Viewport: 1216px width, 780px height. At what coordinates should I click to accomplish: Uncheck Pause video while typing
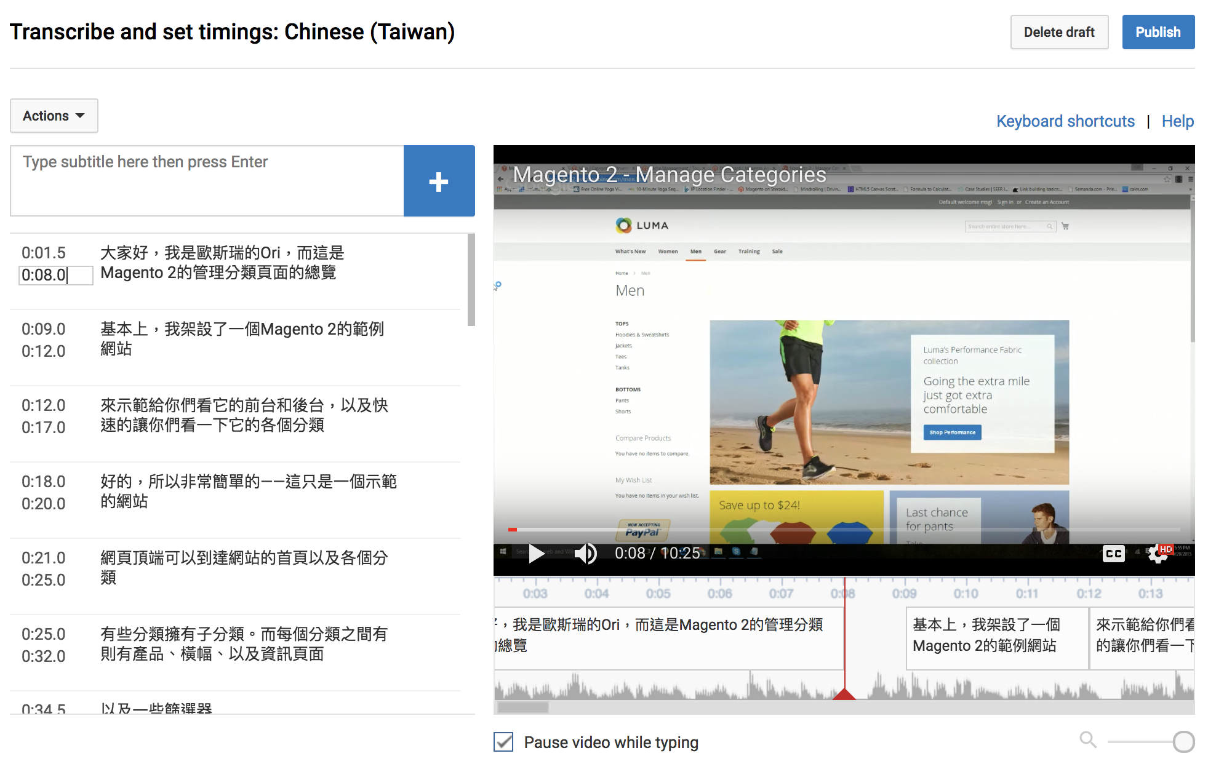pos(503,742)
